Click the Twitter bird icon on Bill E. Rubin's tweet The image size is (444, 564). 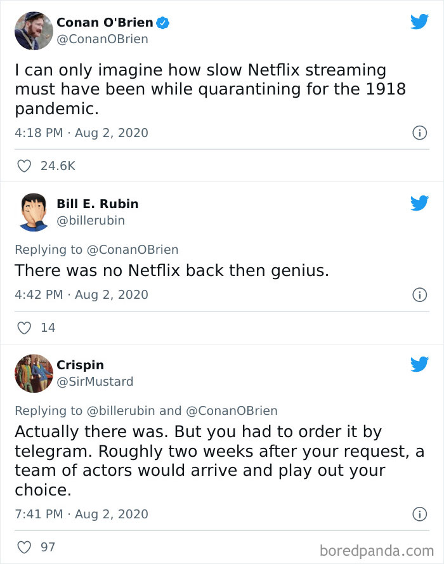[420, 204]
